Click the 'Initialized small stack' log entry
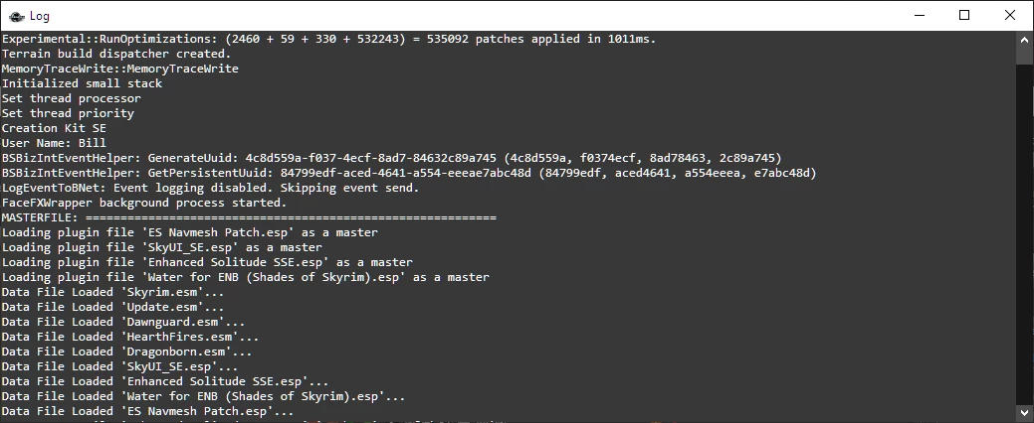Image resolution: width=1034 pixels, height=423 pixels. [82, 83]
